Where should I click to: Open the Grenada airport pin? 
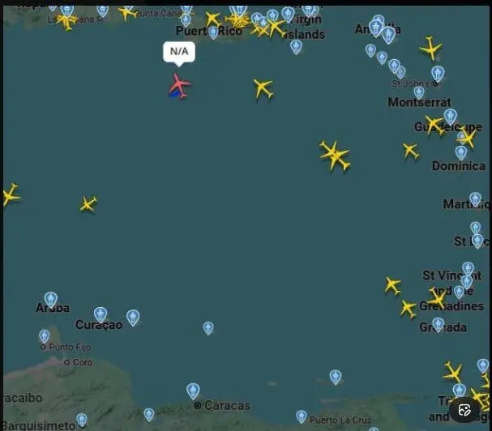438,324
